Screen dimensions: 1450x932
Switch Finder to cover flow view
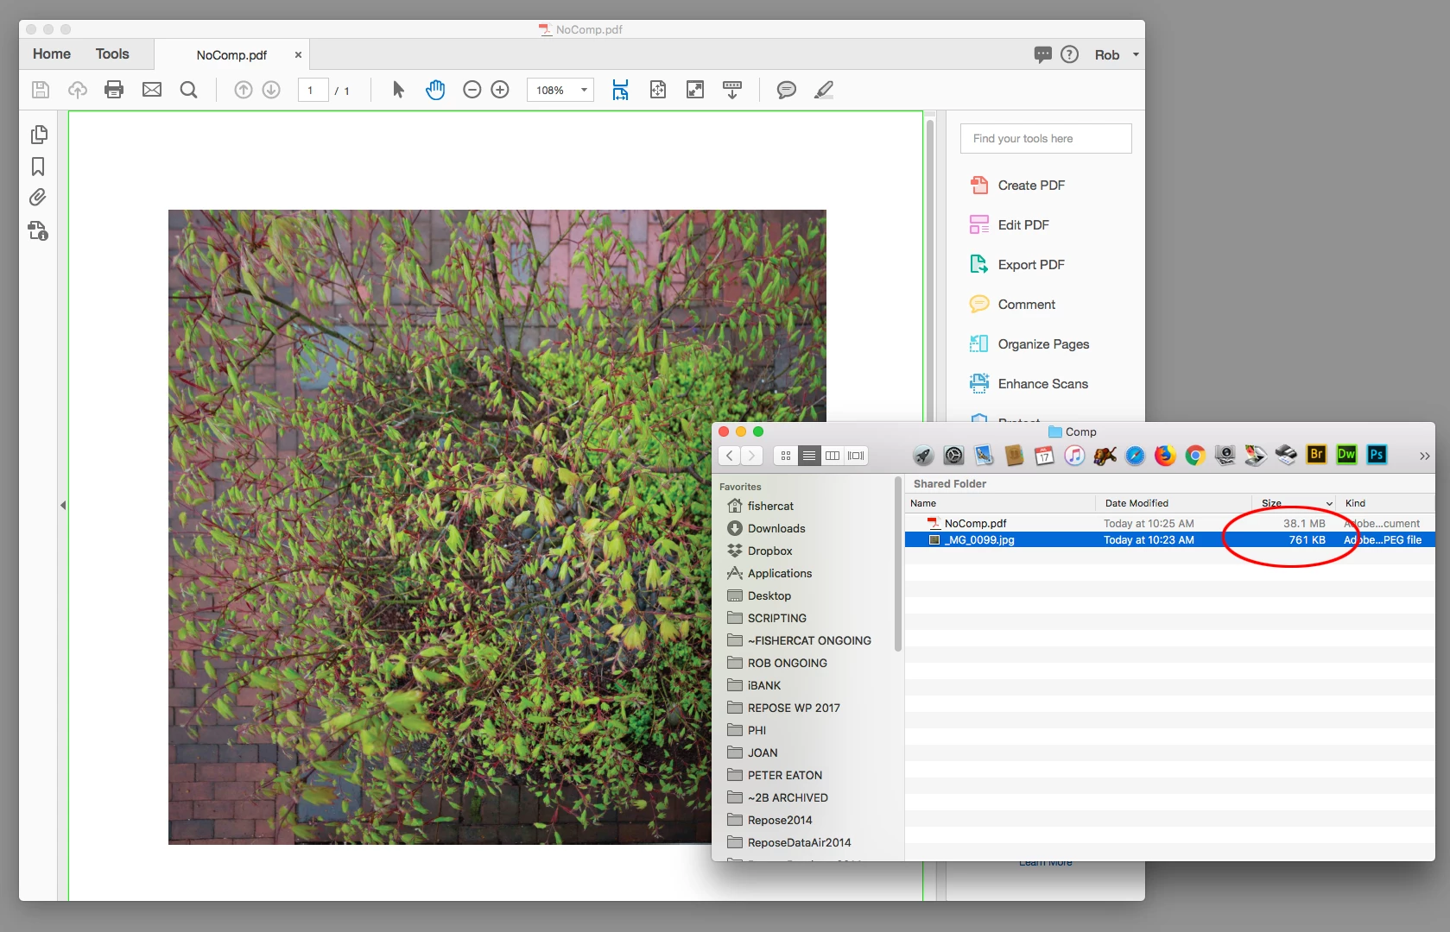point(856,456)
